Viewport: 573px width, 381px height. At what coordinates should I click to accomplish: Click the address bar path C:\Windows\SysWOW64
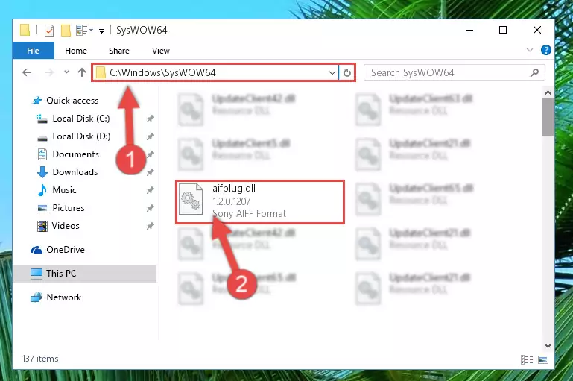click(163, 72)
